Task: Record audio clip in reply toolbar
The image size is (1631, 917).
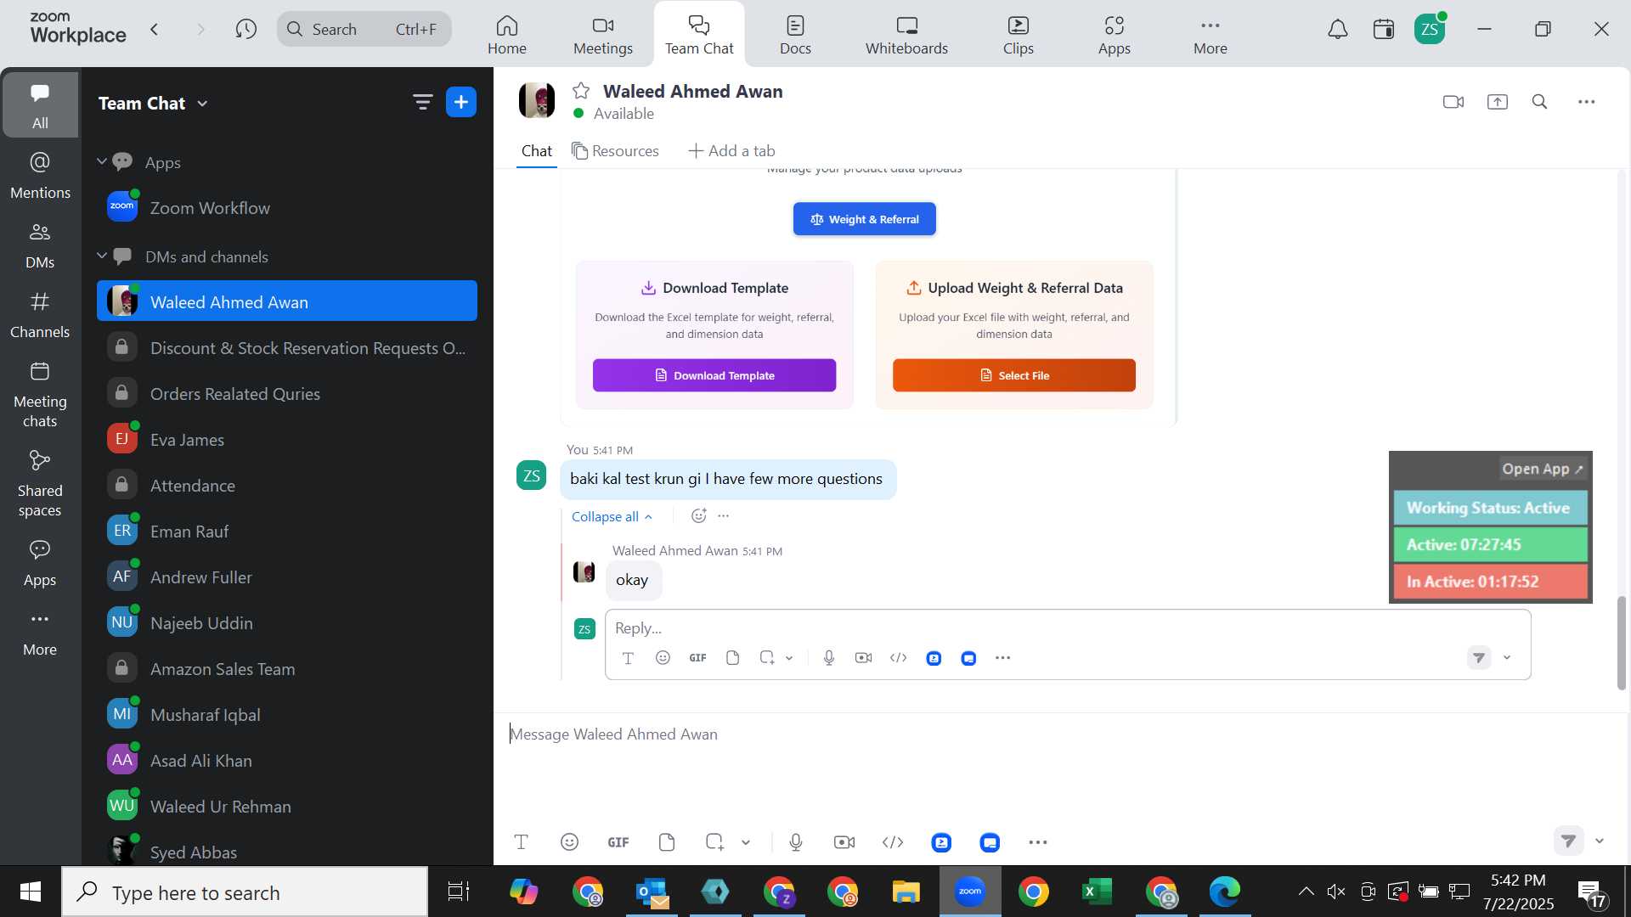Action: tap(829, 658)
